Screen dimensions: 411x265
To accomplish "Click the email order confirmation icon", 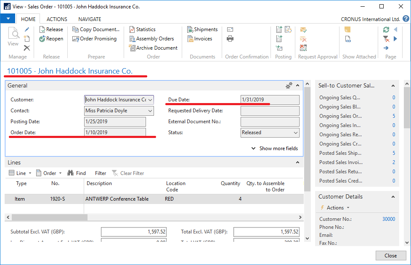I will (x=230, y=29).
